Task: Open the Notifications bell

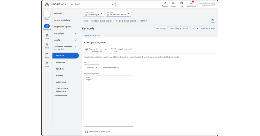Action: click(191, 3)
